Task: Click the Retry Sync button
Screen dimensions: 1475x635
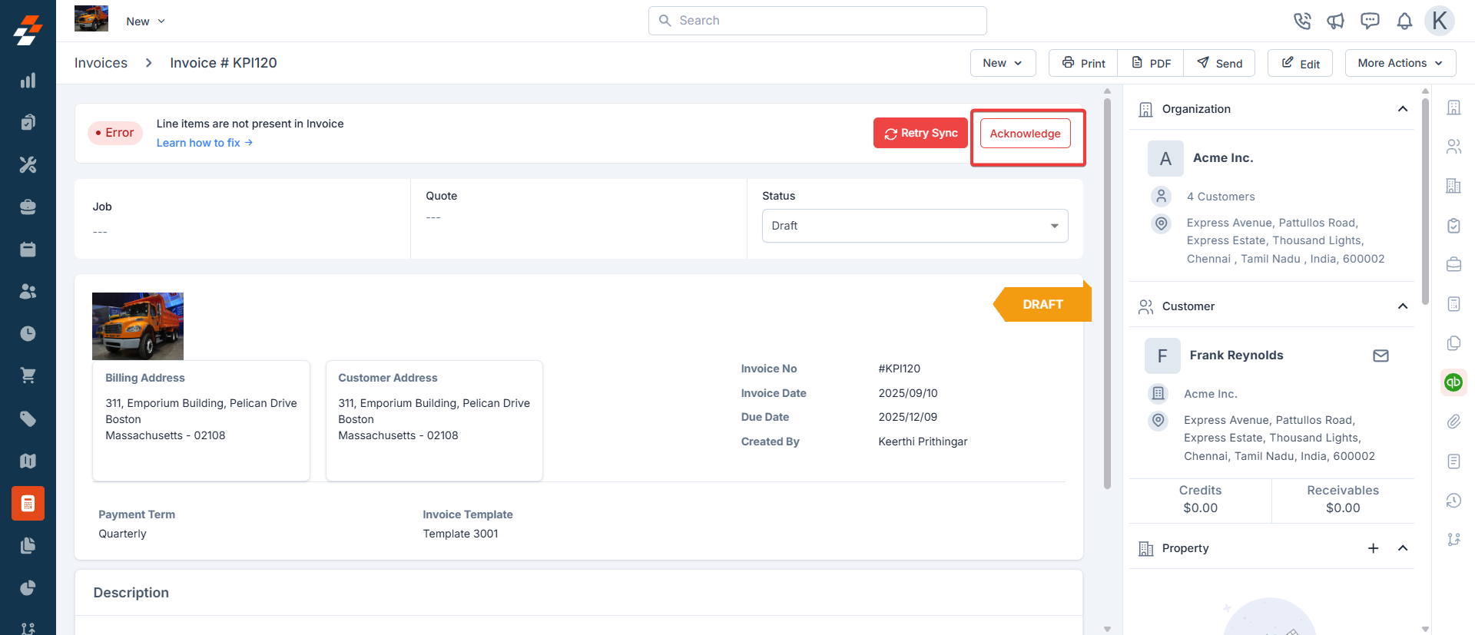Action: 920,133
